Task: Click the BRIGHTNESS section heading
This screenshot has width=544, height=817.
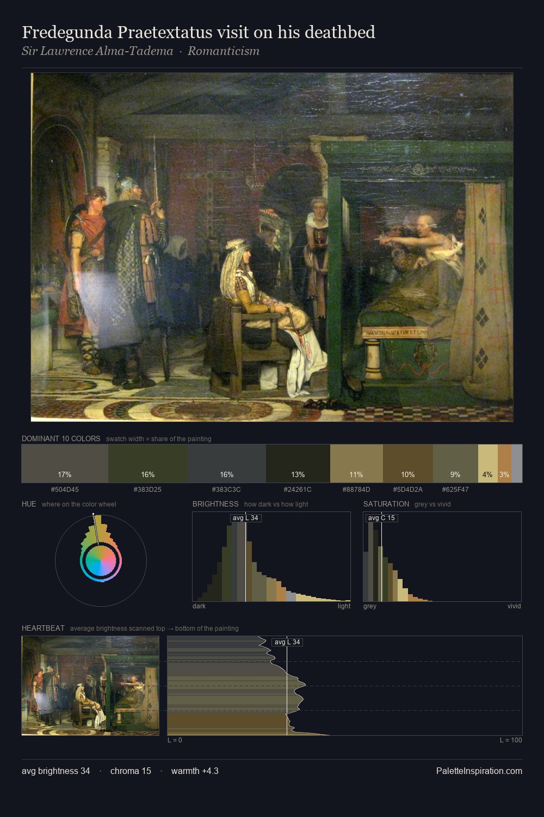Action: click(215, 504)
